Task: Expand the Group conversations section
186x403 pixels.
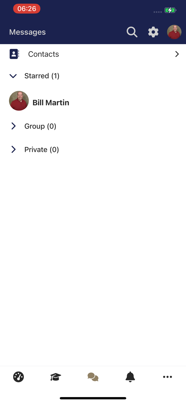Action: [x=13, y=126]
